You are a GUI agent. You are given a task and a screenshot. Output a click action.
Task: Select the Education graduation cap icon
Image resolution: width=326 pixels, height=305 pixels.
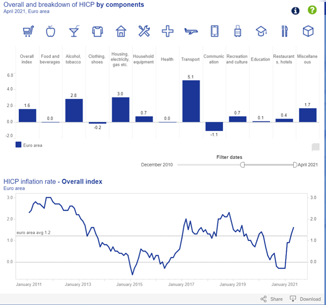261,32
